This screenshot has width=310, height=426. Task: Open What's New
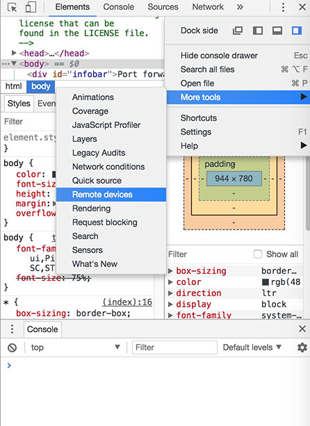111,264
